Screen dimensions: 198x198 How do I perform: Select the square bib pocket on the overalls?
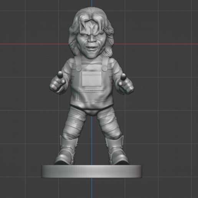click(92, 79)
